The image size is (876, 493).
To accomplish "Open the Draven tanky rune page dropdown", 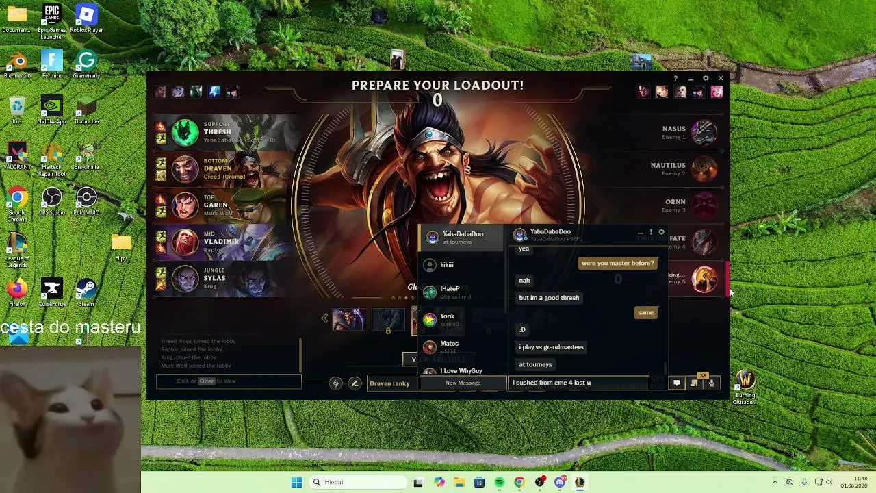I will click(393, 383).
